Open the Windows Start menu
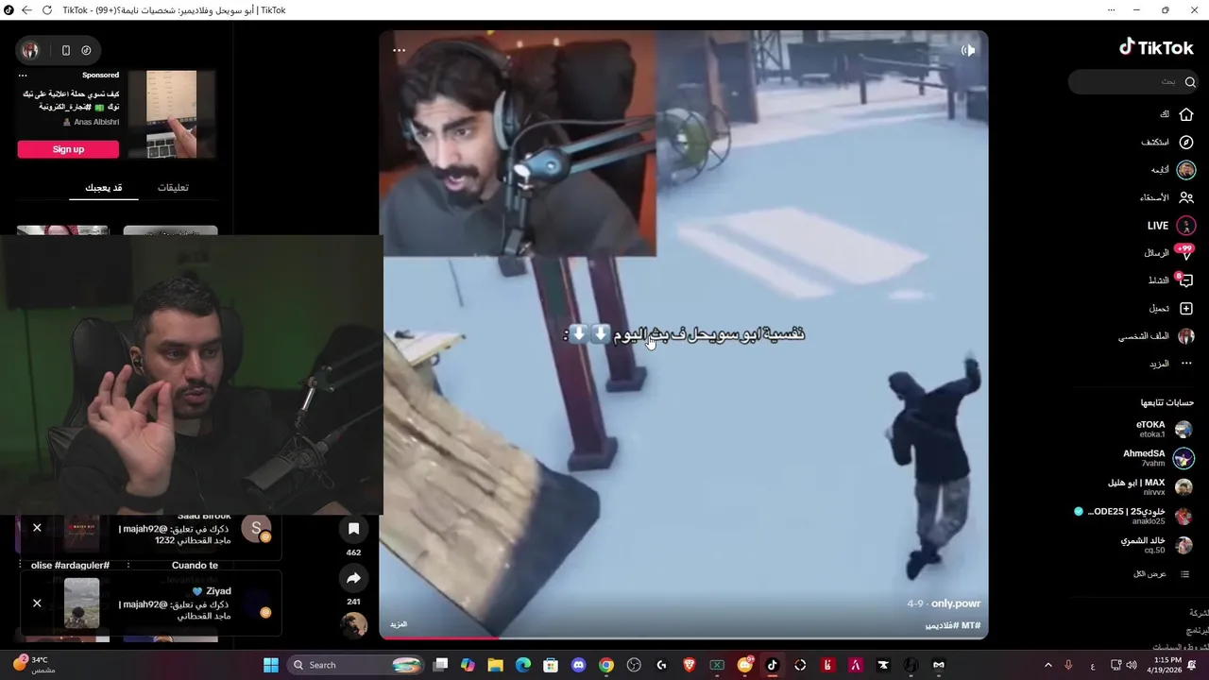Image resolution: width=1209 pixels, height=680 pixels. point(270,665)
